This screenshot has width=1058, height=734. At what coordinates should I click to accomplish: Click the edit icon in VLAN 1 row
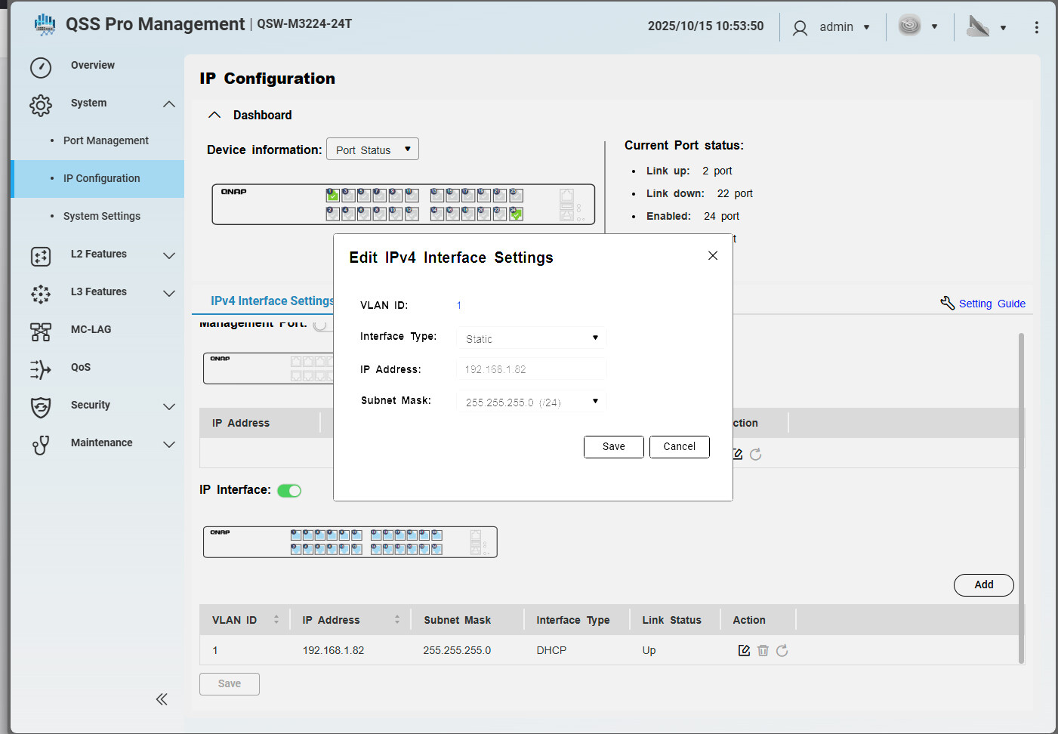point(744,650)
